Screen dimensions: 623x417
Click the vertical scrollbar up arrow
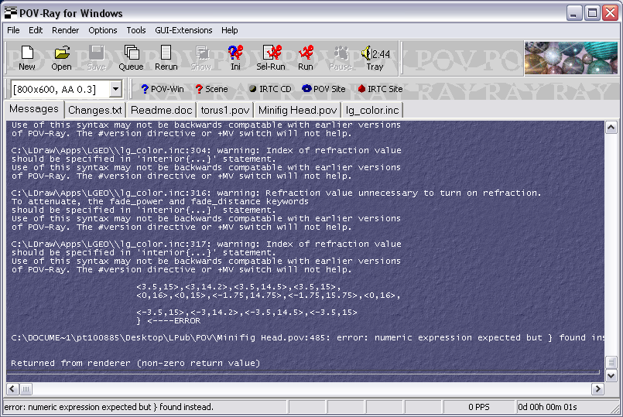click(x=611, y=128)
